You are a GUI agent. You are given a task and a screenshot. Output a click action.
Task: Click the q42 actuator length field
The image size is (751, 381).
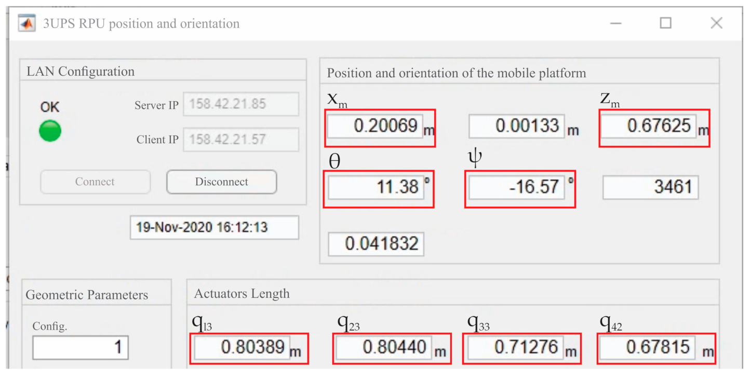pyautogui.click(x=647, y=347)
